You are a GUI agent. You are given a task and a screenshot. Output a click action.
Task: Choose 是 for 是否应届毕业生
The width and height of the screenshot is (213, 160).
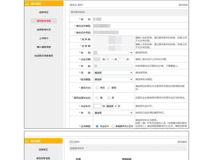click(x=97, y=98)
